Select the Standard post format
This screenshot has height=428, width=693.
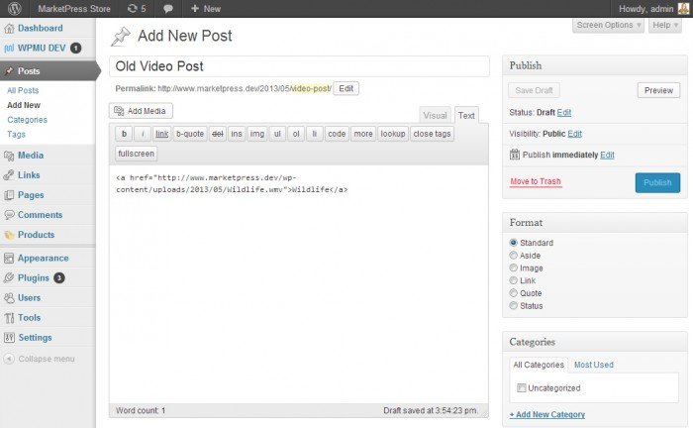tap(513, 243)
